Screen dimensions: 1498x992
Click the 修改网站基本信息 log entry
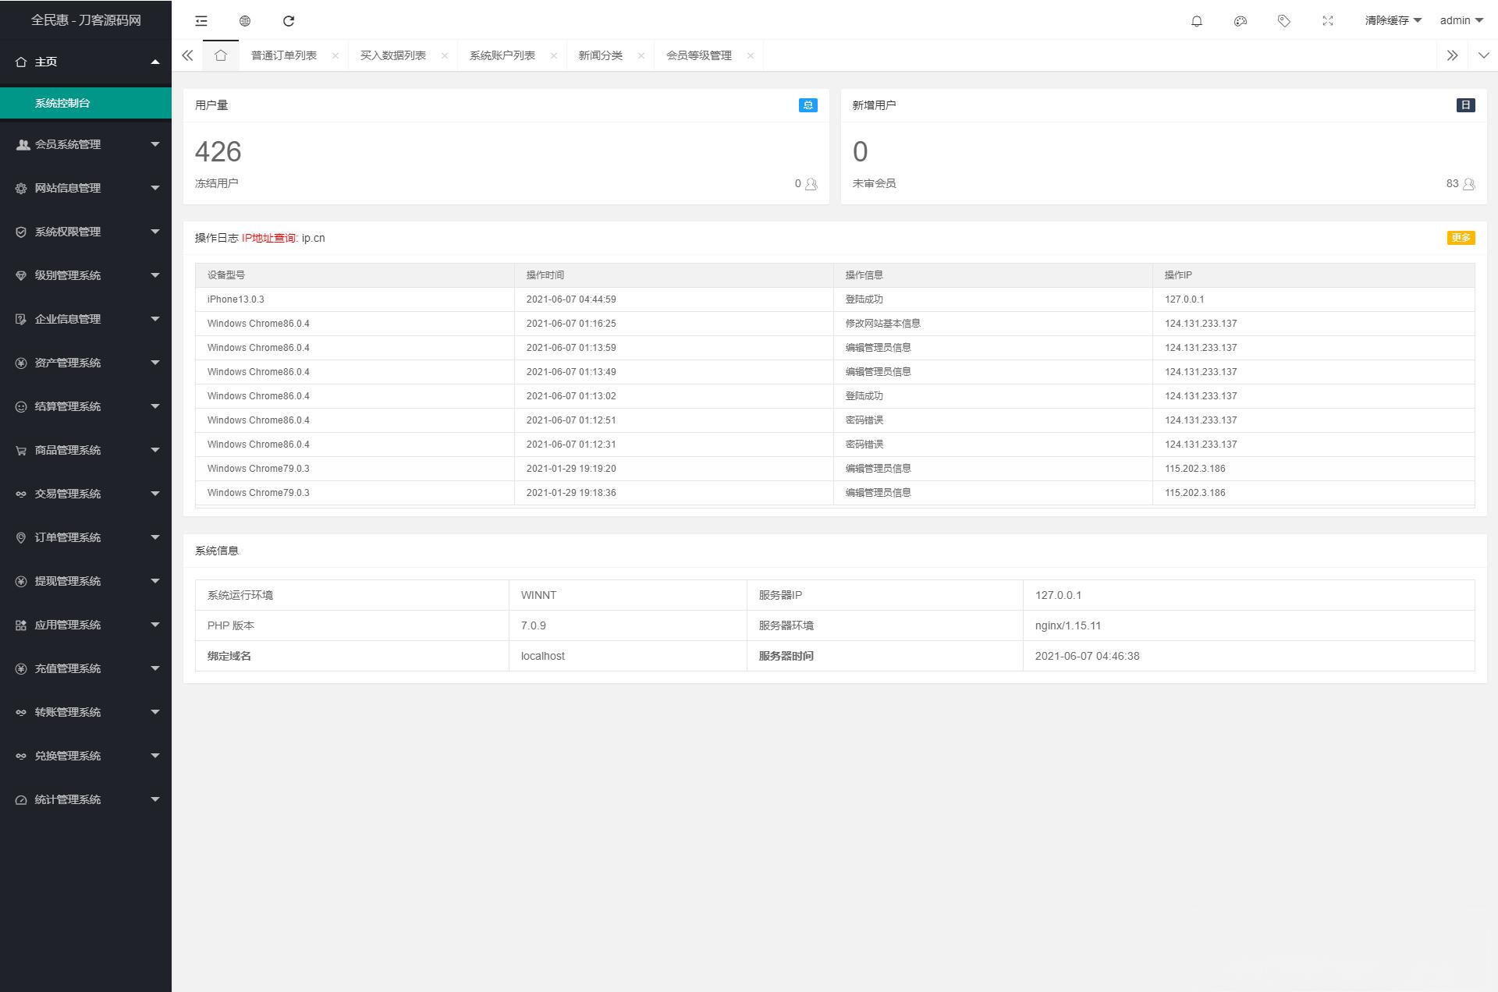[883, 324]
